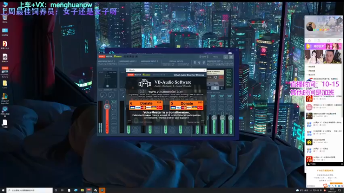The width and height of the screenshot is (344, 193).
Task: Open Task View on taskbar
Action: pyautogui.click(x=62, y=190)
